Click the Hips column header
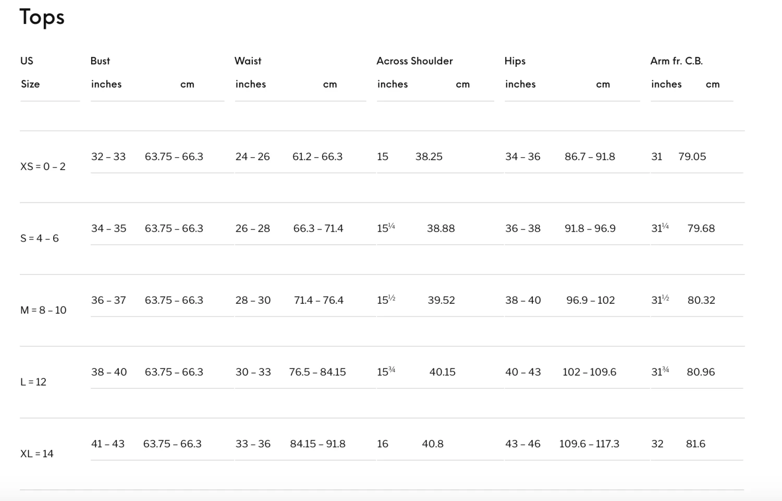Image resolution: width=782 pixels, height=501 pixels. [515, 61]
